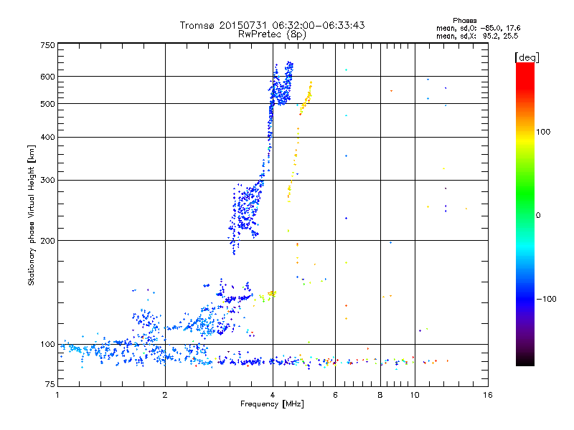The image size is (574, 430).
Task: Click the colorbar label '-100'
Action: tap(546, 299)
